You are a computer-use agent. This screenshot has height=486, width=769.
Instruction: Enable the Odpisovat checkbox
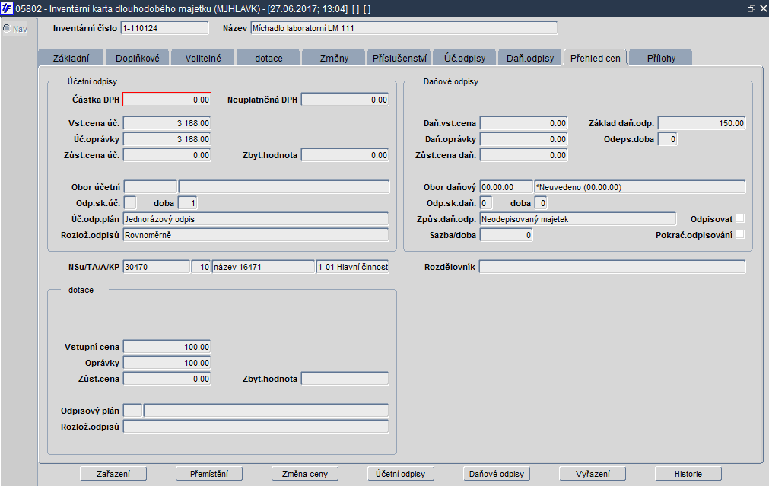(740, 218)
